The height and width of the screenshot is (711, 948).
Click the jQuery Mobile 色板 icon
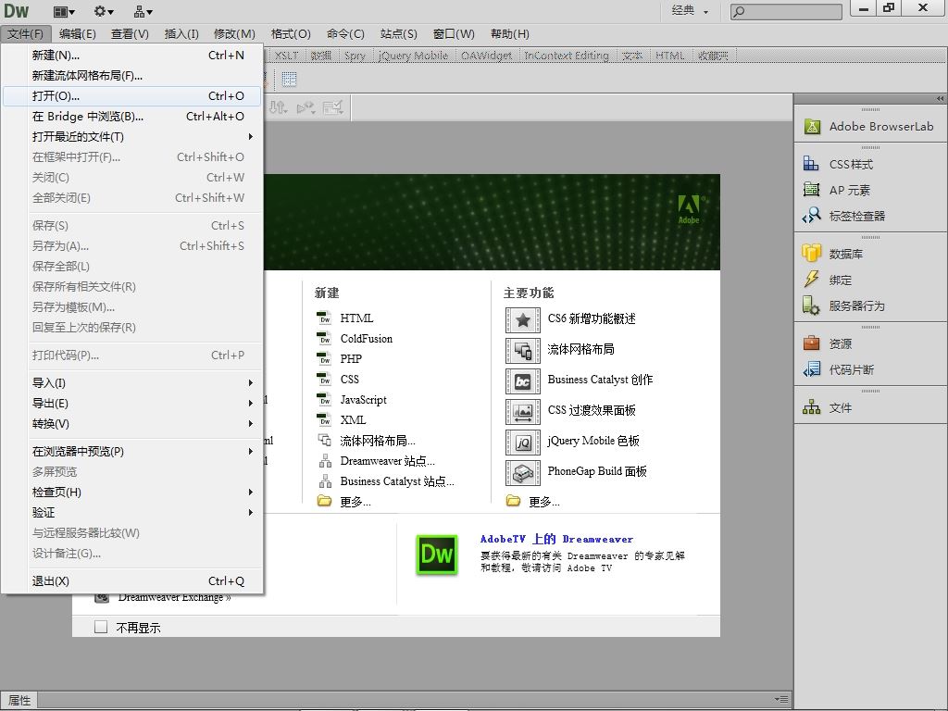(x=522, y=442)
